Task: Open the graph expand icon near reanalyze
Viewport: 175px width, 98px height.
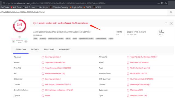Action: (171, 23)
